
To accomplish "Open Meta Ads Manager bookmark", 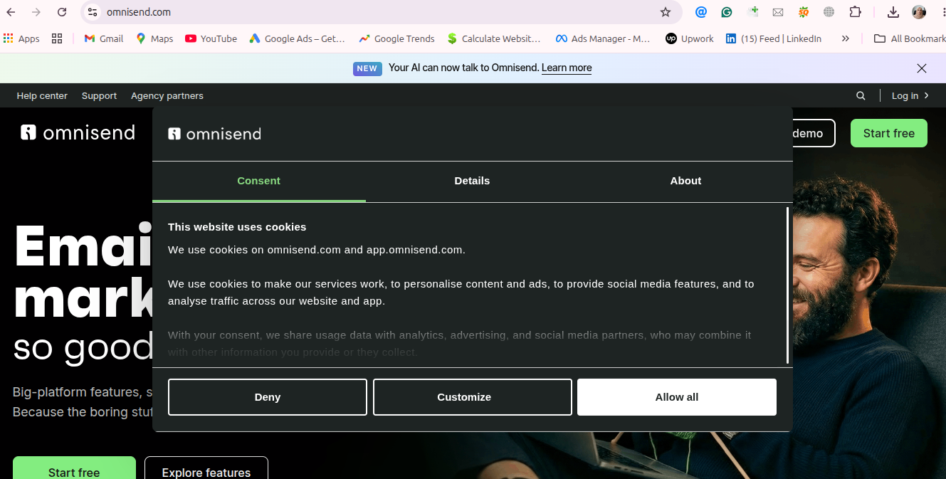I will tap(603, 38).
